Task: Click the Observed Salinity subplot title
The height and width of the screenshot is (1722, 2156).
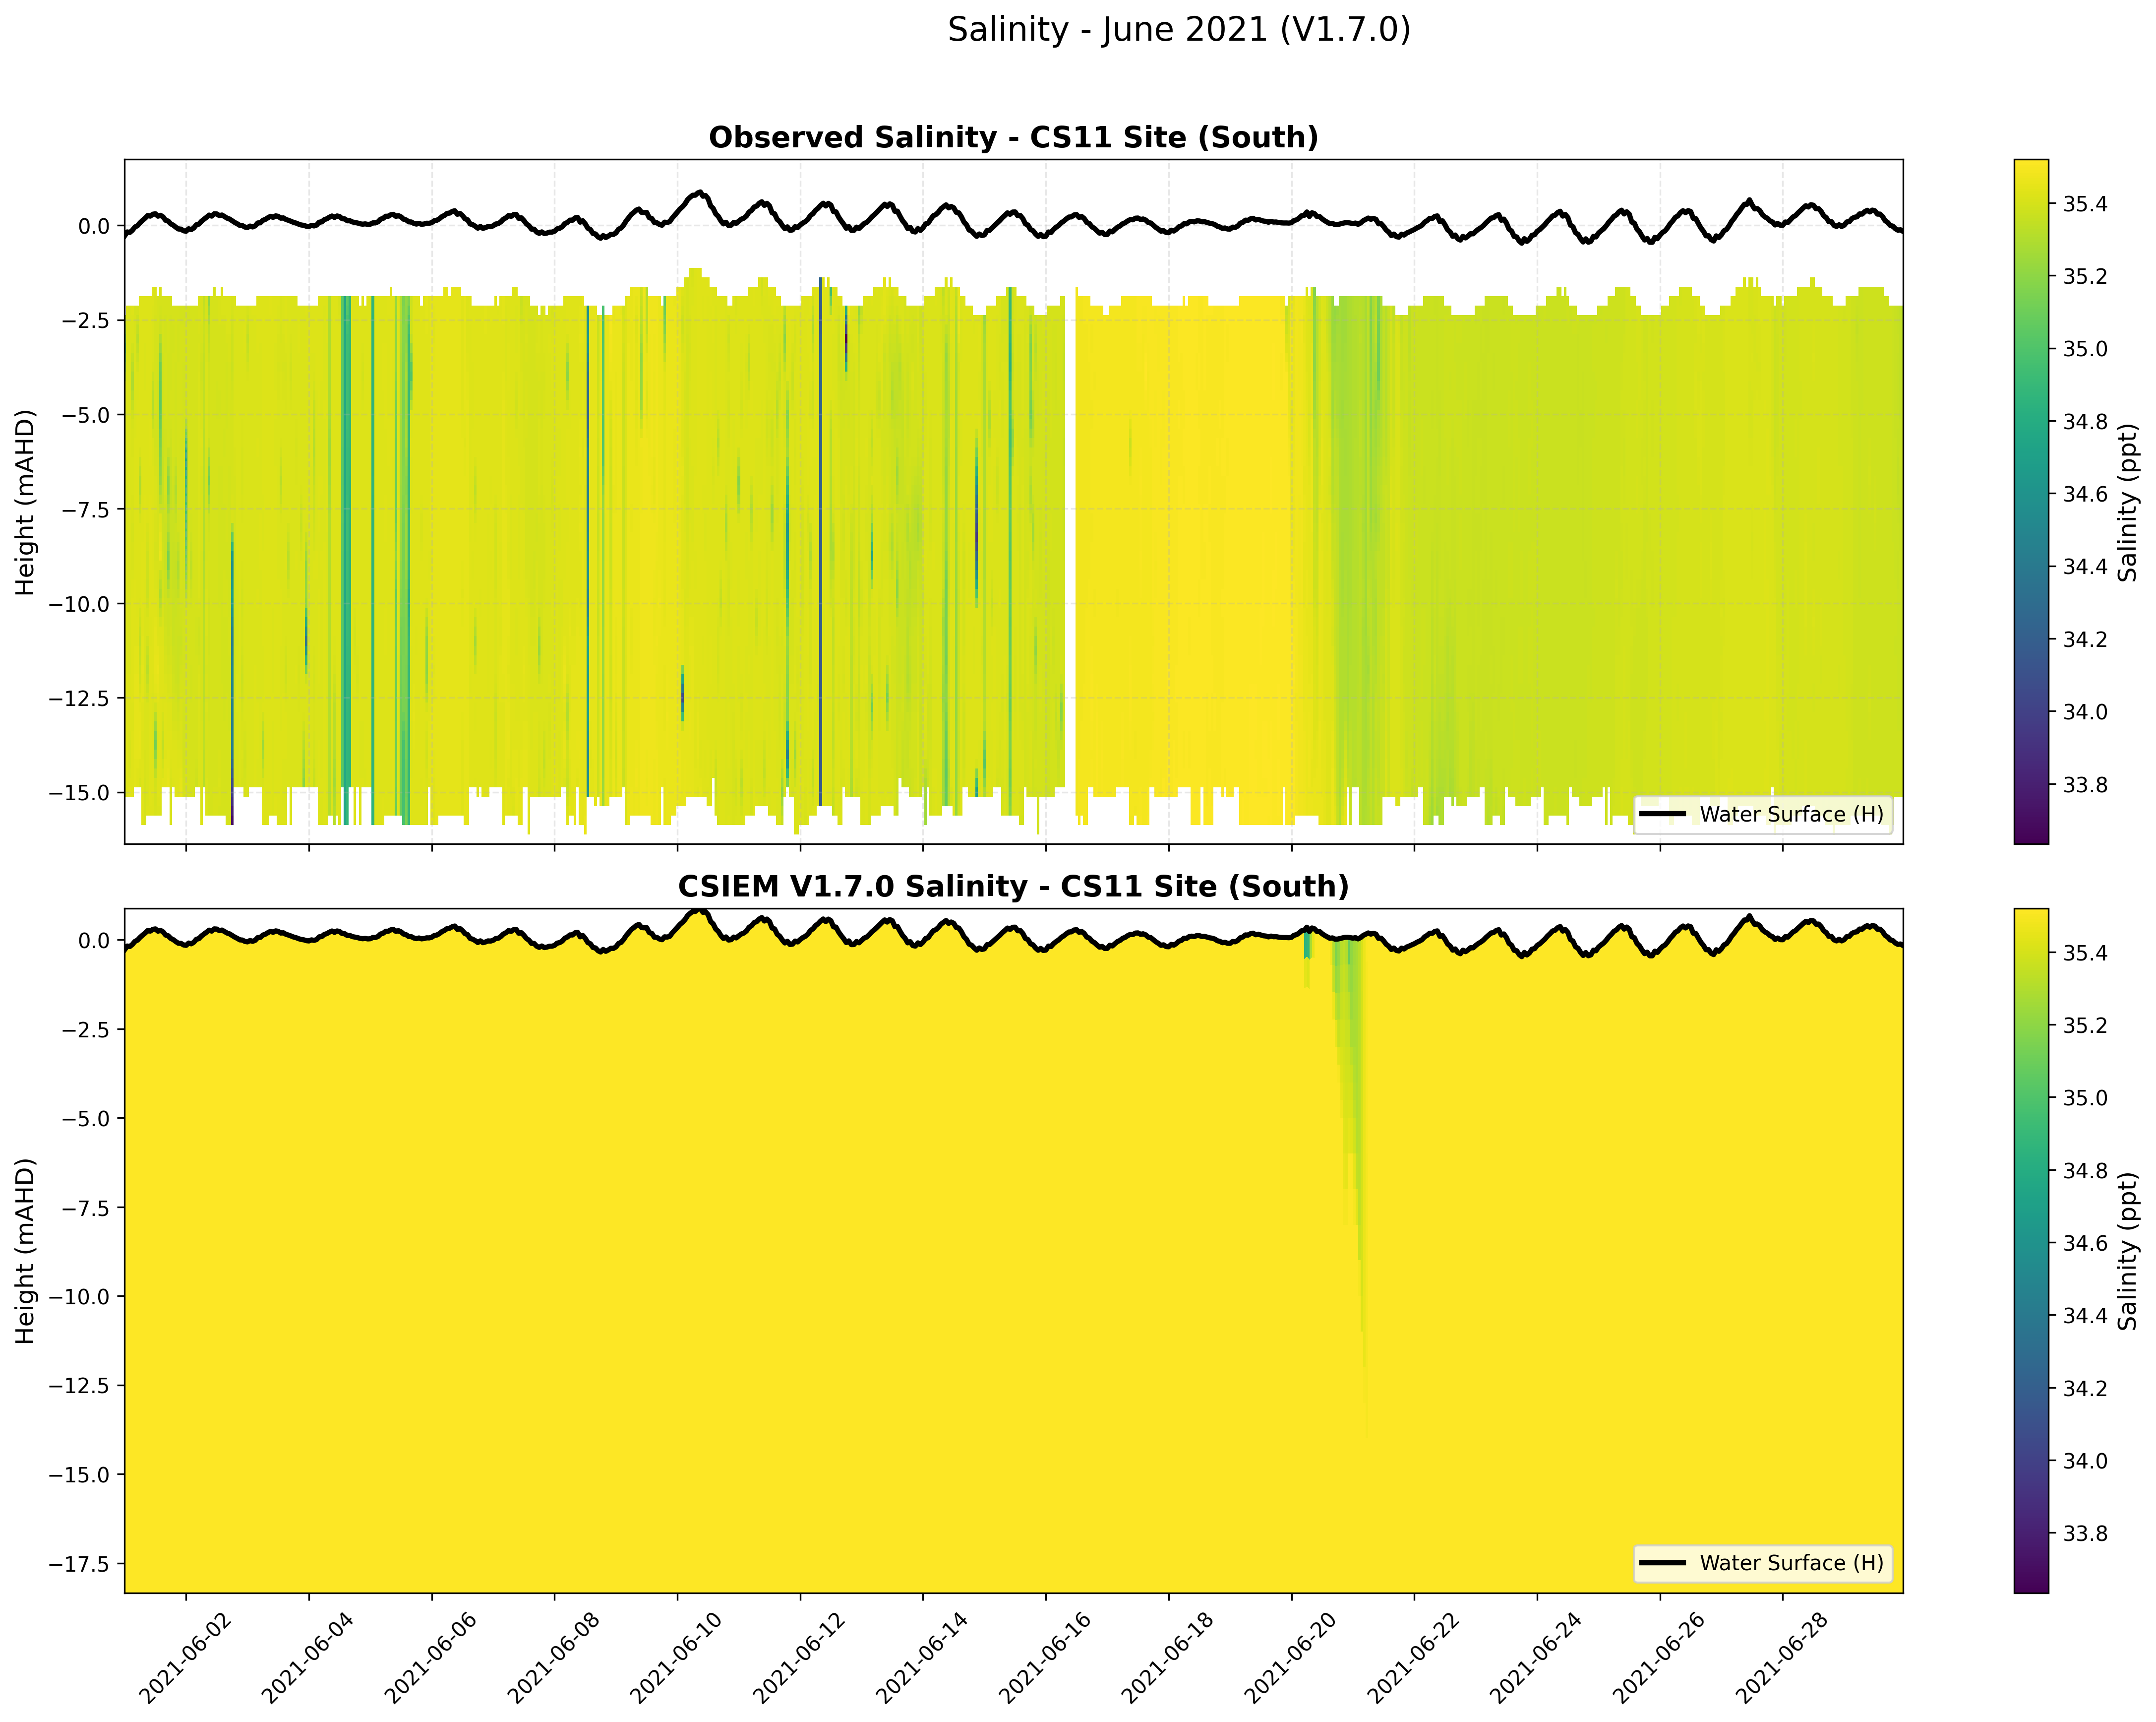Action: click(x=1013, y=138)
